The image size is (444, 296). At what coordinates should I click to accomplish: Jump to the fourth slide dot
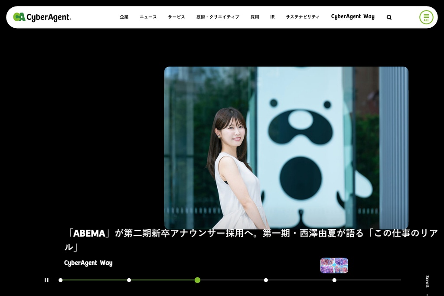(x=266, y=280)
